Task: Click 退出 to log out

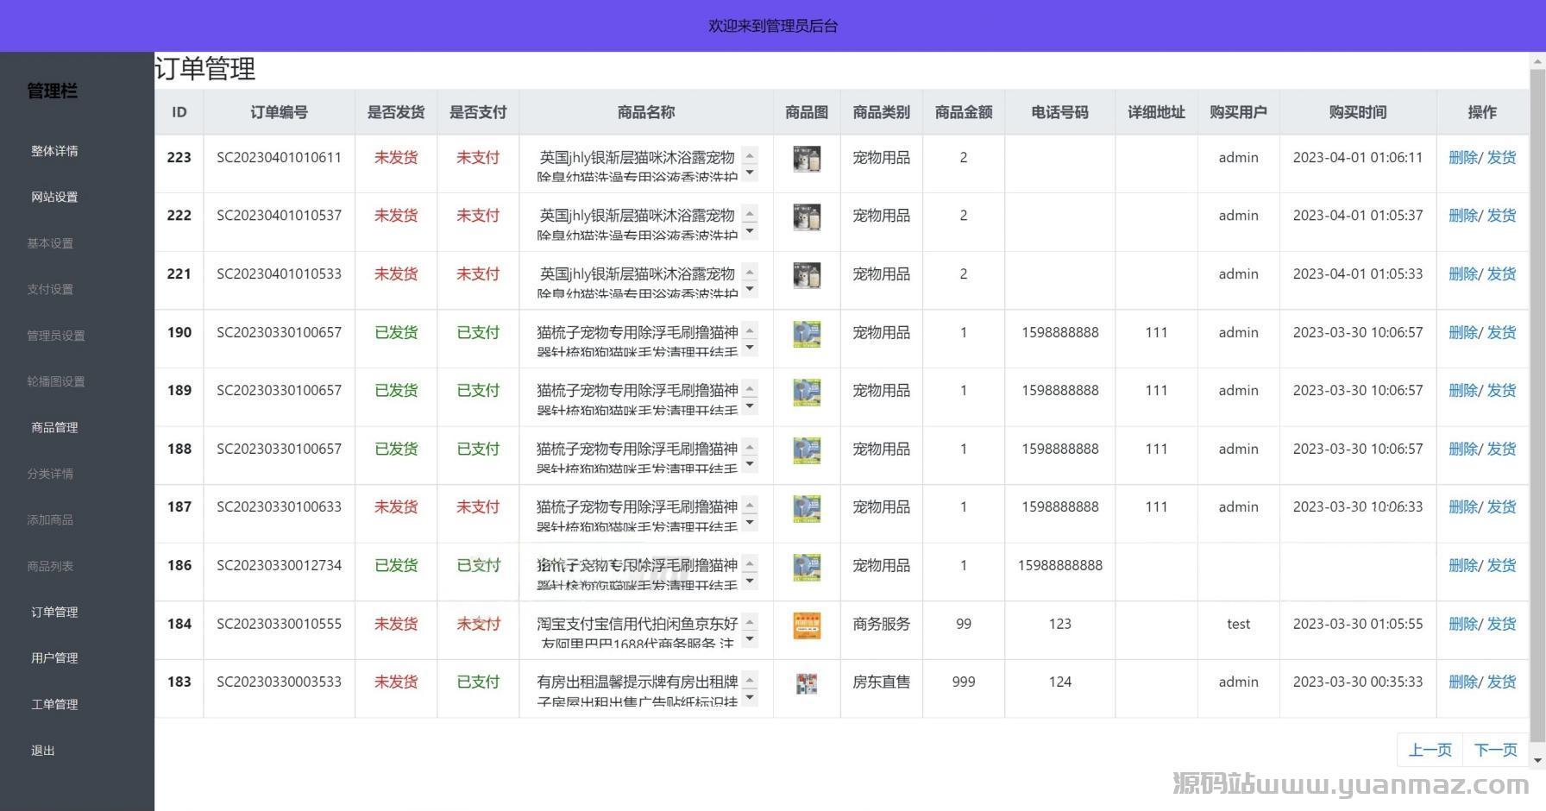Action: click(43, 750)
